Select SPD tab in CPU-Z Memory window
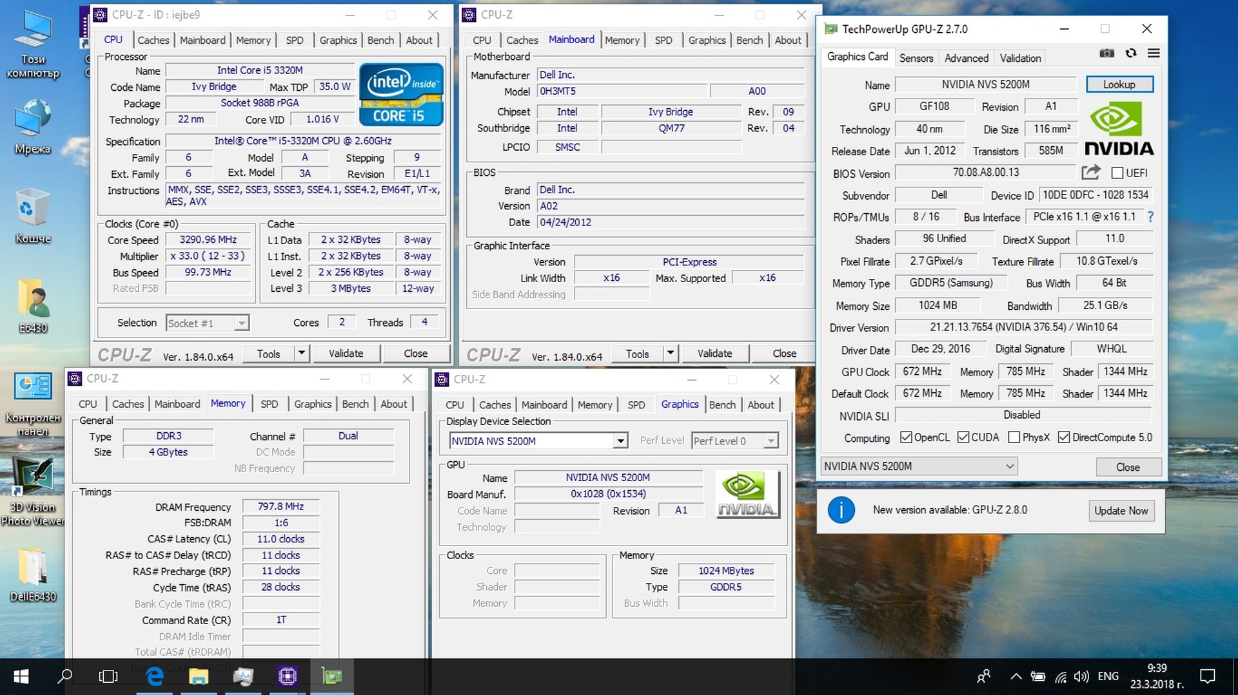1238x695 pixels. pos(270,404)
